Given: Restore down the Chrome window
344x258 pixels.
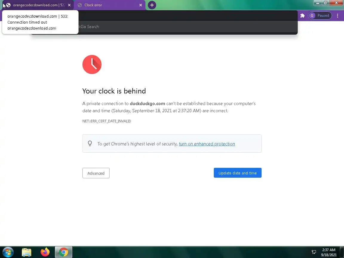Looking at the screenshot, I should [325, 3].
